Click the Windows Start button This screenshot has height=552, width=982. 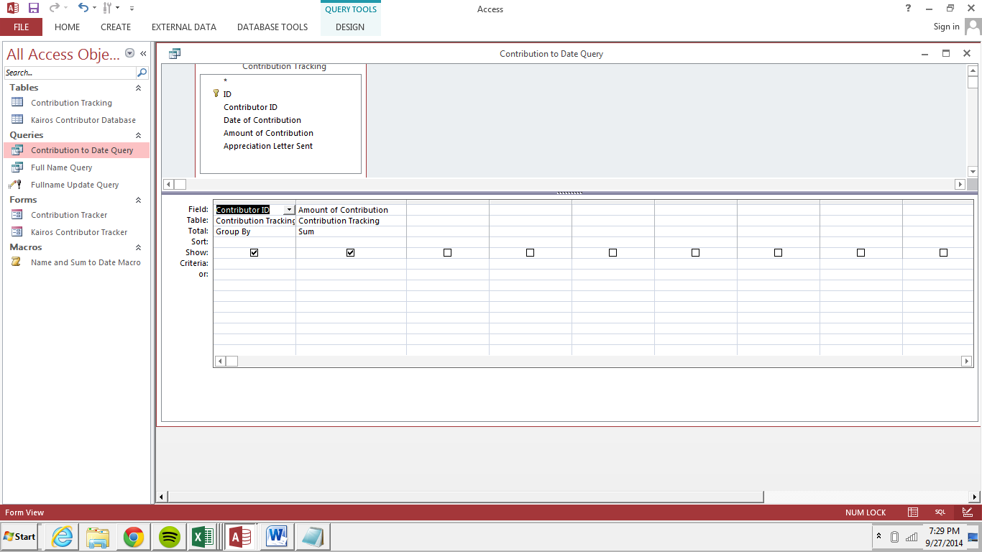(19, 537)
